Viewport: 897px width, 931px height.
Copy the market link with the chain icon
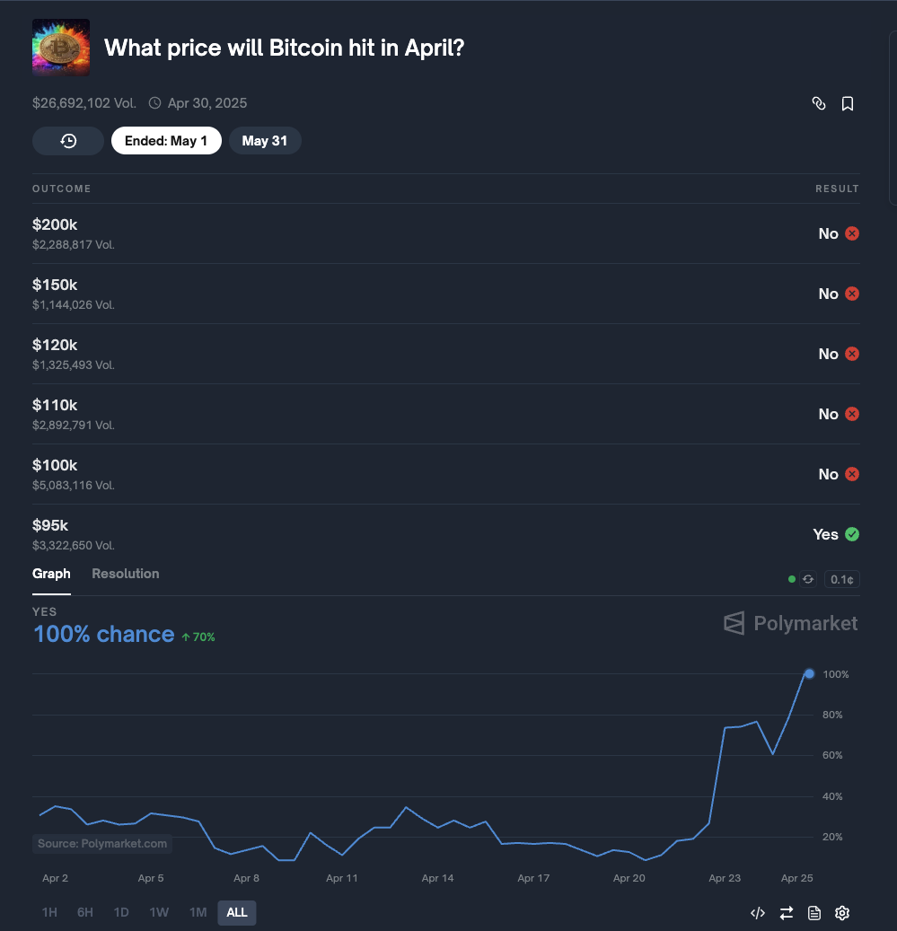point(818,103)
